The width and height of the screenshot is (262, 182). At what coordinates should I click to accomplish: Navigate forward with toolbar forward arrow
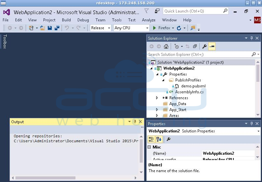(x=21, y=28)
